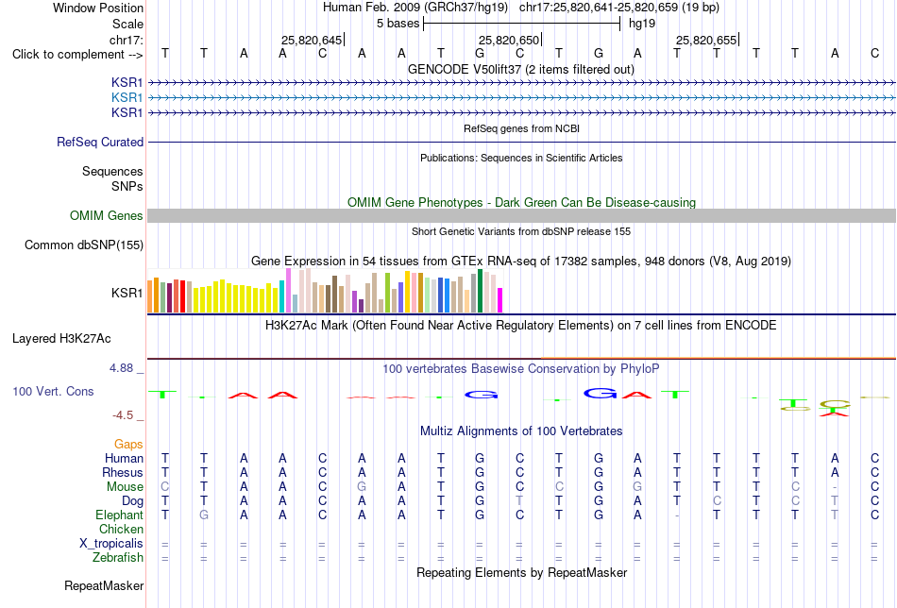Click the '5 bases' scale bar label
This screenshot has width=897, height=608.
coord(398,24)
